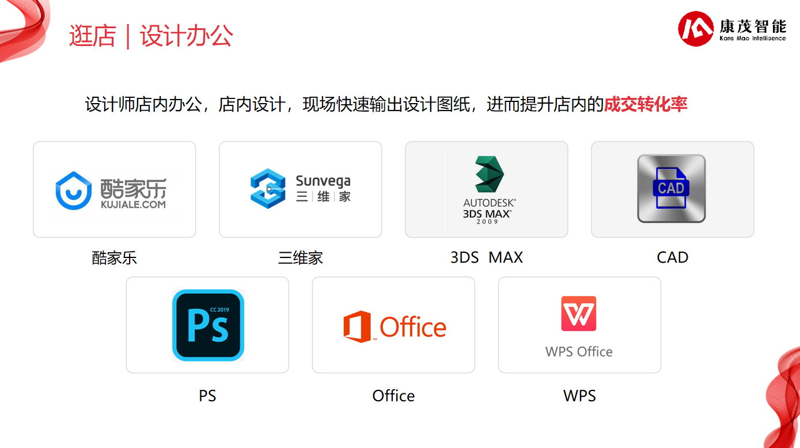The image size is (800, 448).
Task: Click the PS caption below Photoshop
Action: [x=207, y=396]
